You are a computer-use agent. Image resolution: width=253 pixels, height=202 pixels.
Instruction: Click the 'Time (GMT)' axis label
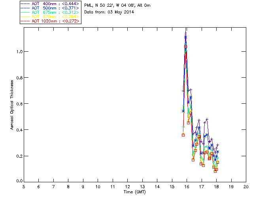point(134,192)
